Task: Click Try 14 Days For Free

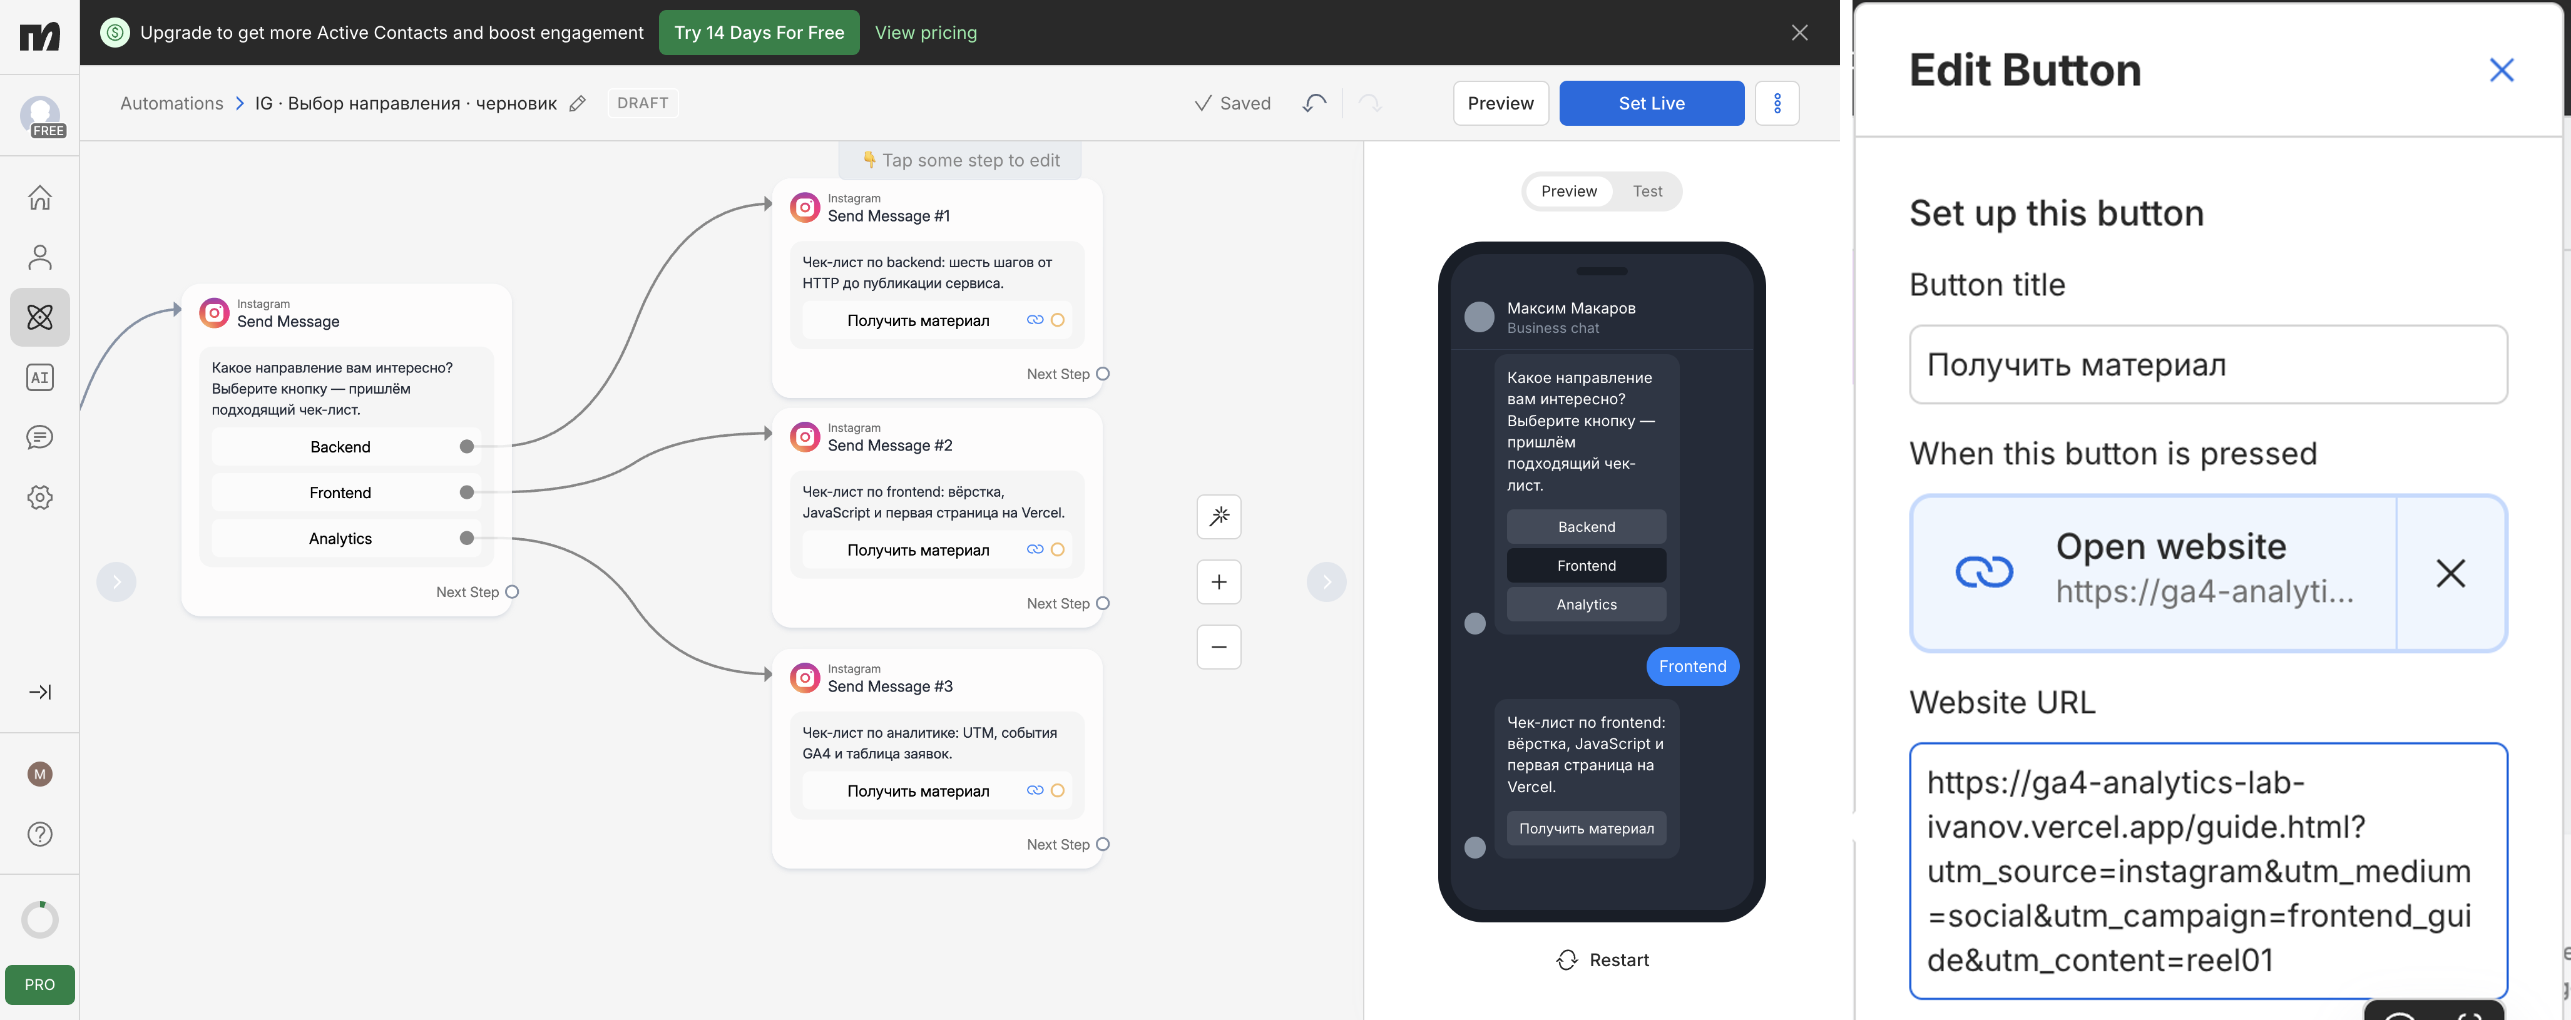Action: (x=759, y=33)
